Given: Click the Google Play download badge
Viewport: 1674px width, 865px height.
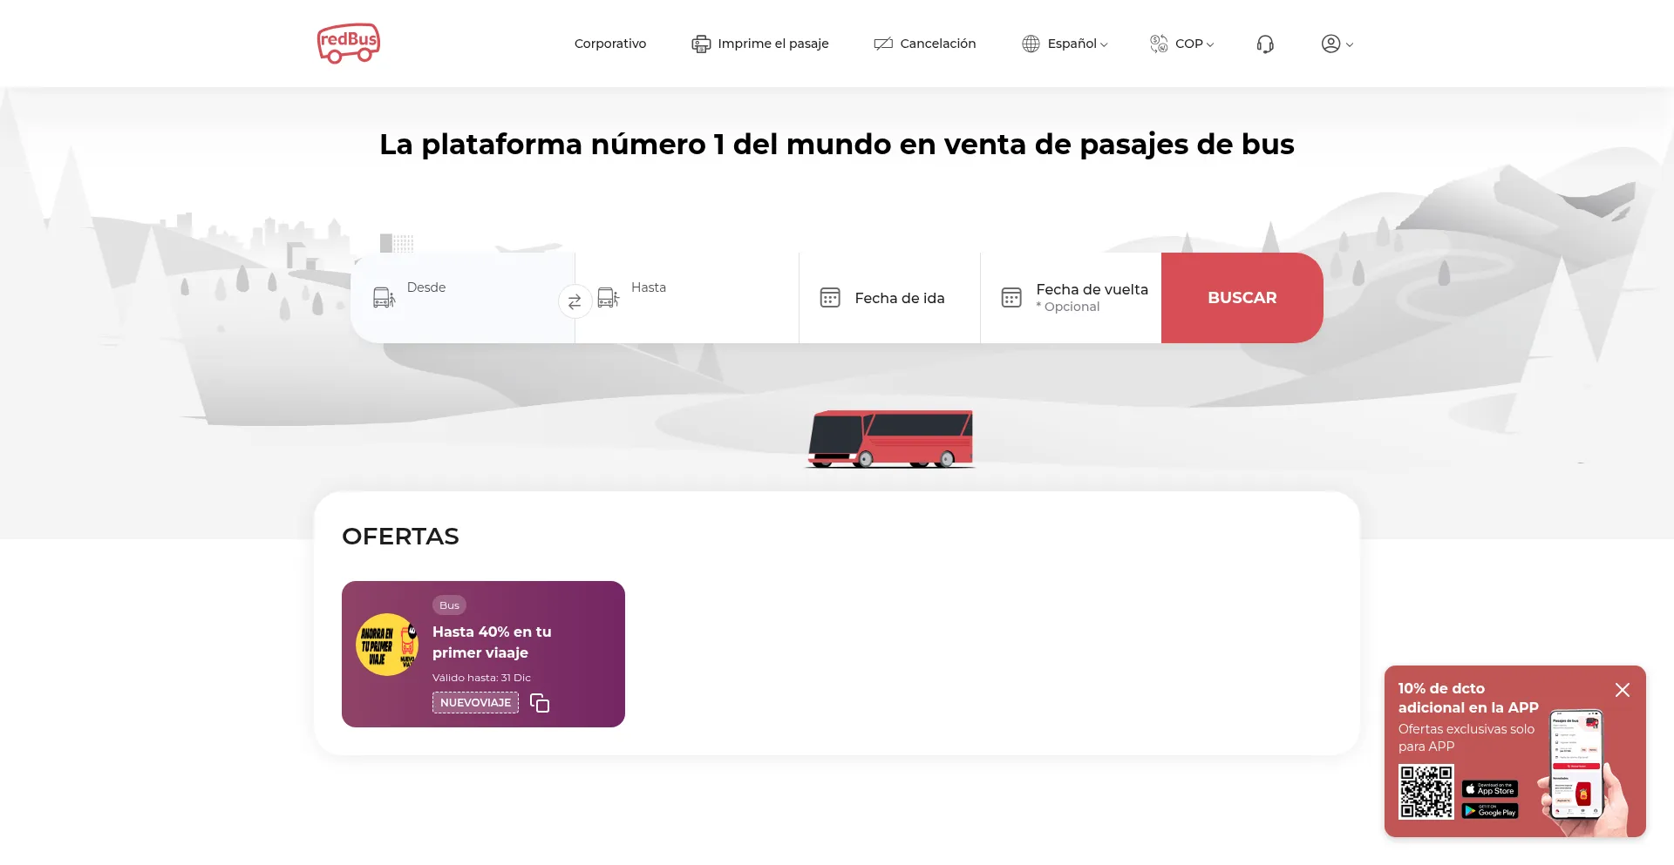Looking at the screenshot, I should point(1490,811).
